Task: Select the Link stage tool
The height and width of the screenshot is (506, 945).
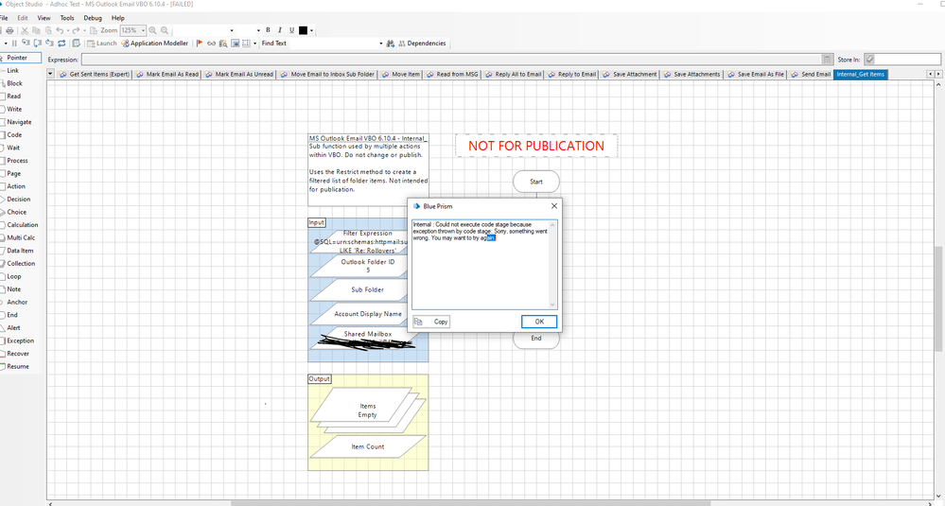Action: pyautogui.click(x=12, y=71)
